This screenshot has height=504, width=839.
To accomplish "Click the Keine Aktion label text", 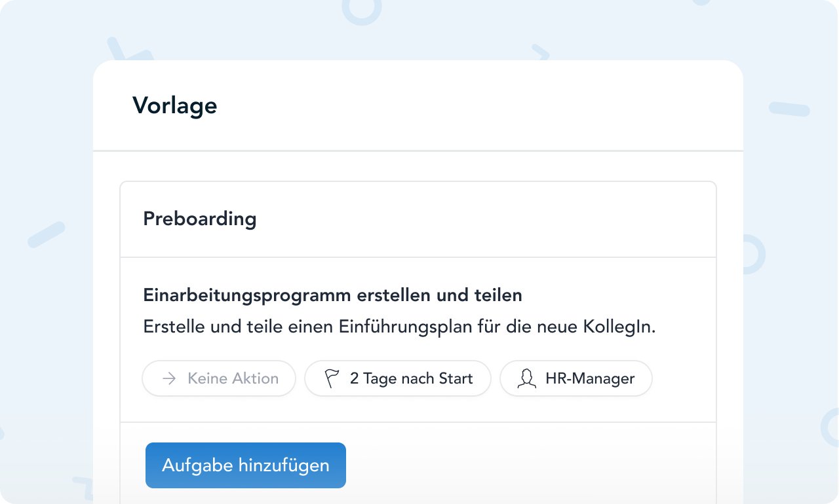I will click(233, 378).
